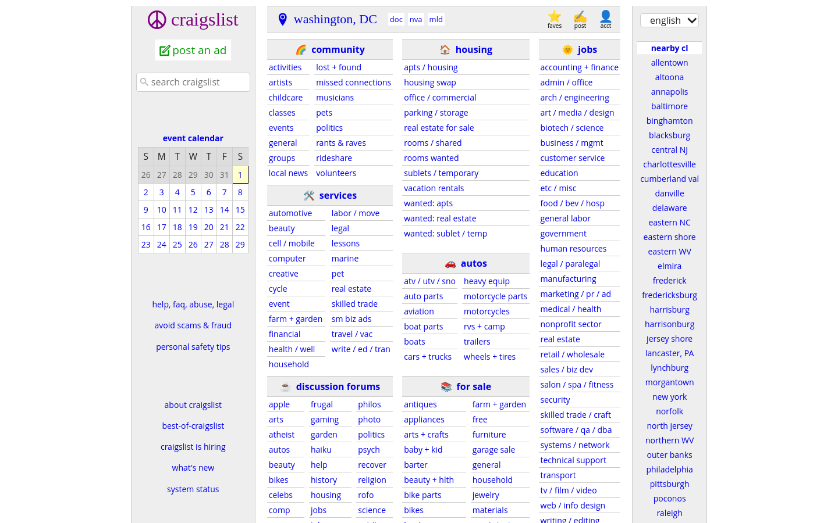Open garage sale in for sale
This screenshot has width=838, height=523.
[493, 450]
